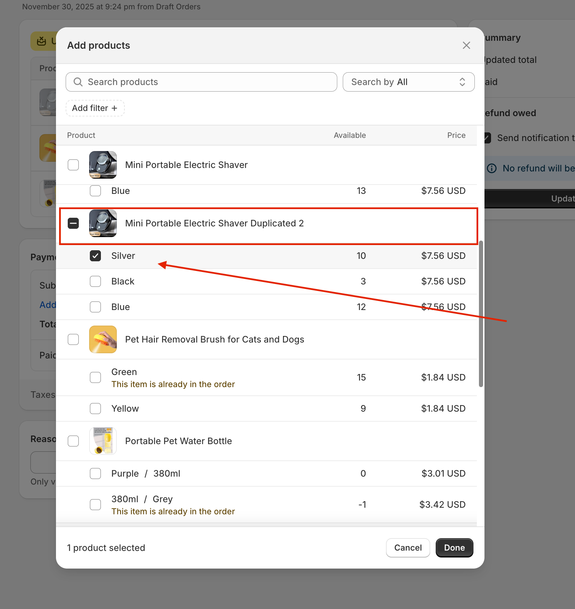Viewport: 575px width, 609px height.
Task: Check the Portable Pet Water Bottle checkbox
Action: (73, 441)
